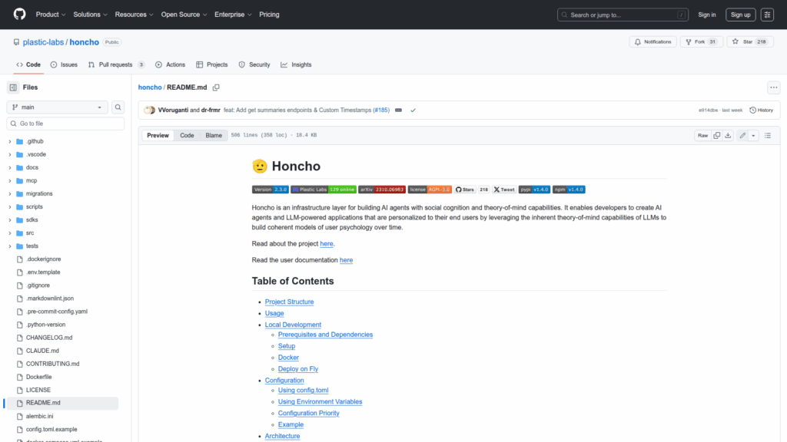The width and height of the screenshot is (787, 442).
Task: Open the edit options dropdown arrow
Action: [x=753, y=135]
